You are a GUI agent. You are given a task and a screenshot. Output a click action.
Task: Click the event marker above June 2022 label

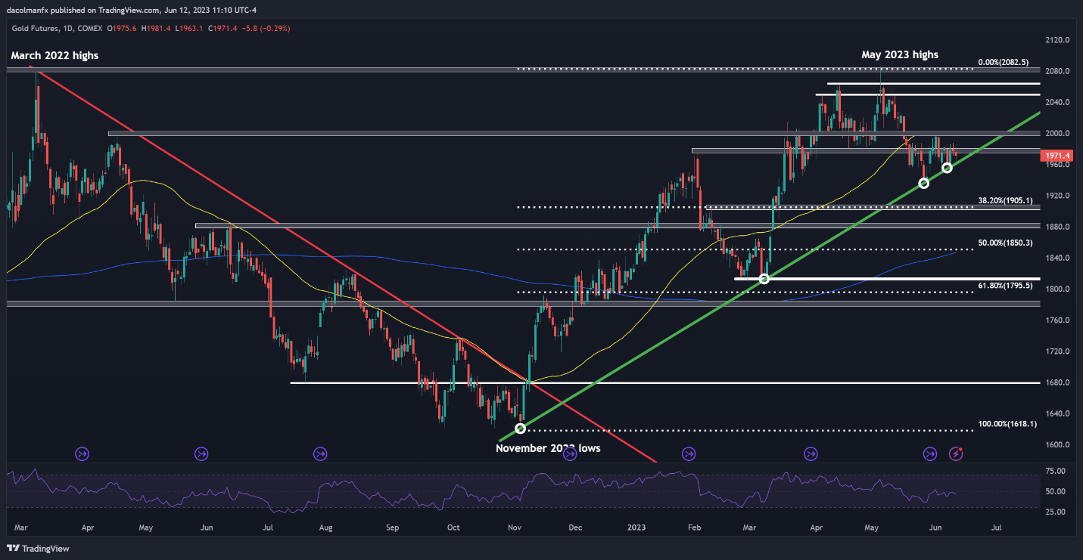coord(201,453)
